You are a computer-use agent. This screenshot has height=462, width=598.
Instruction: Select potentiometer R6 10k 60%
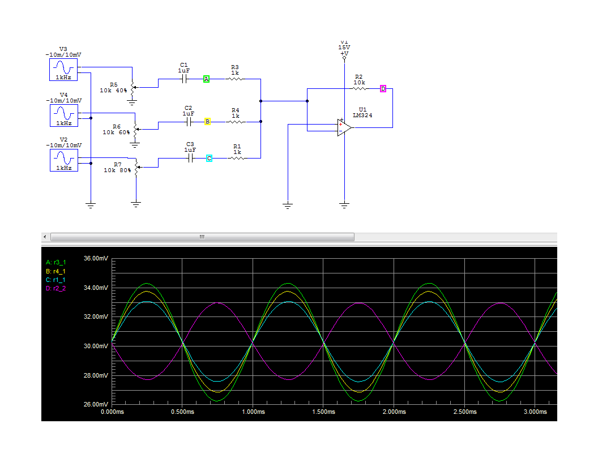tap(136, 130)
